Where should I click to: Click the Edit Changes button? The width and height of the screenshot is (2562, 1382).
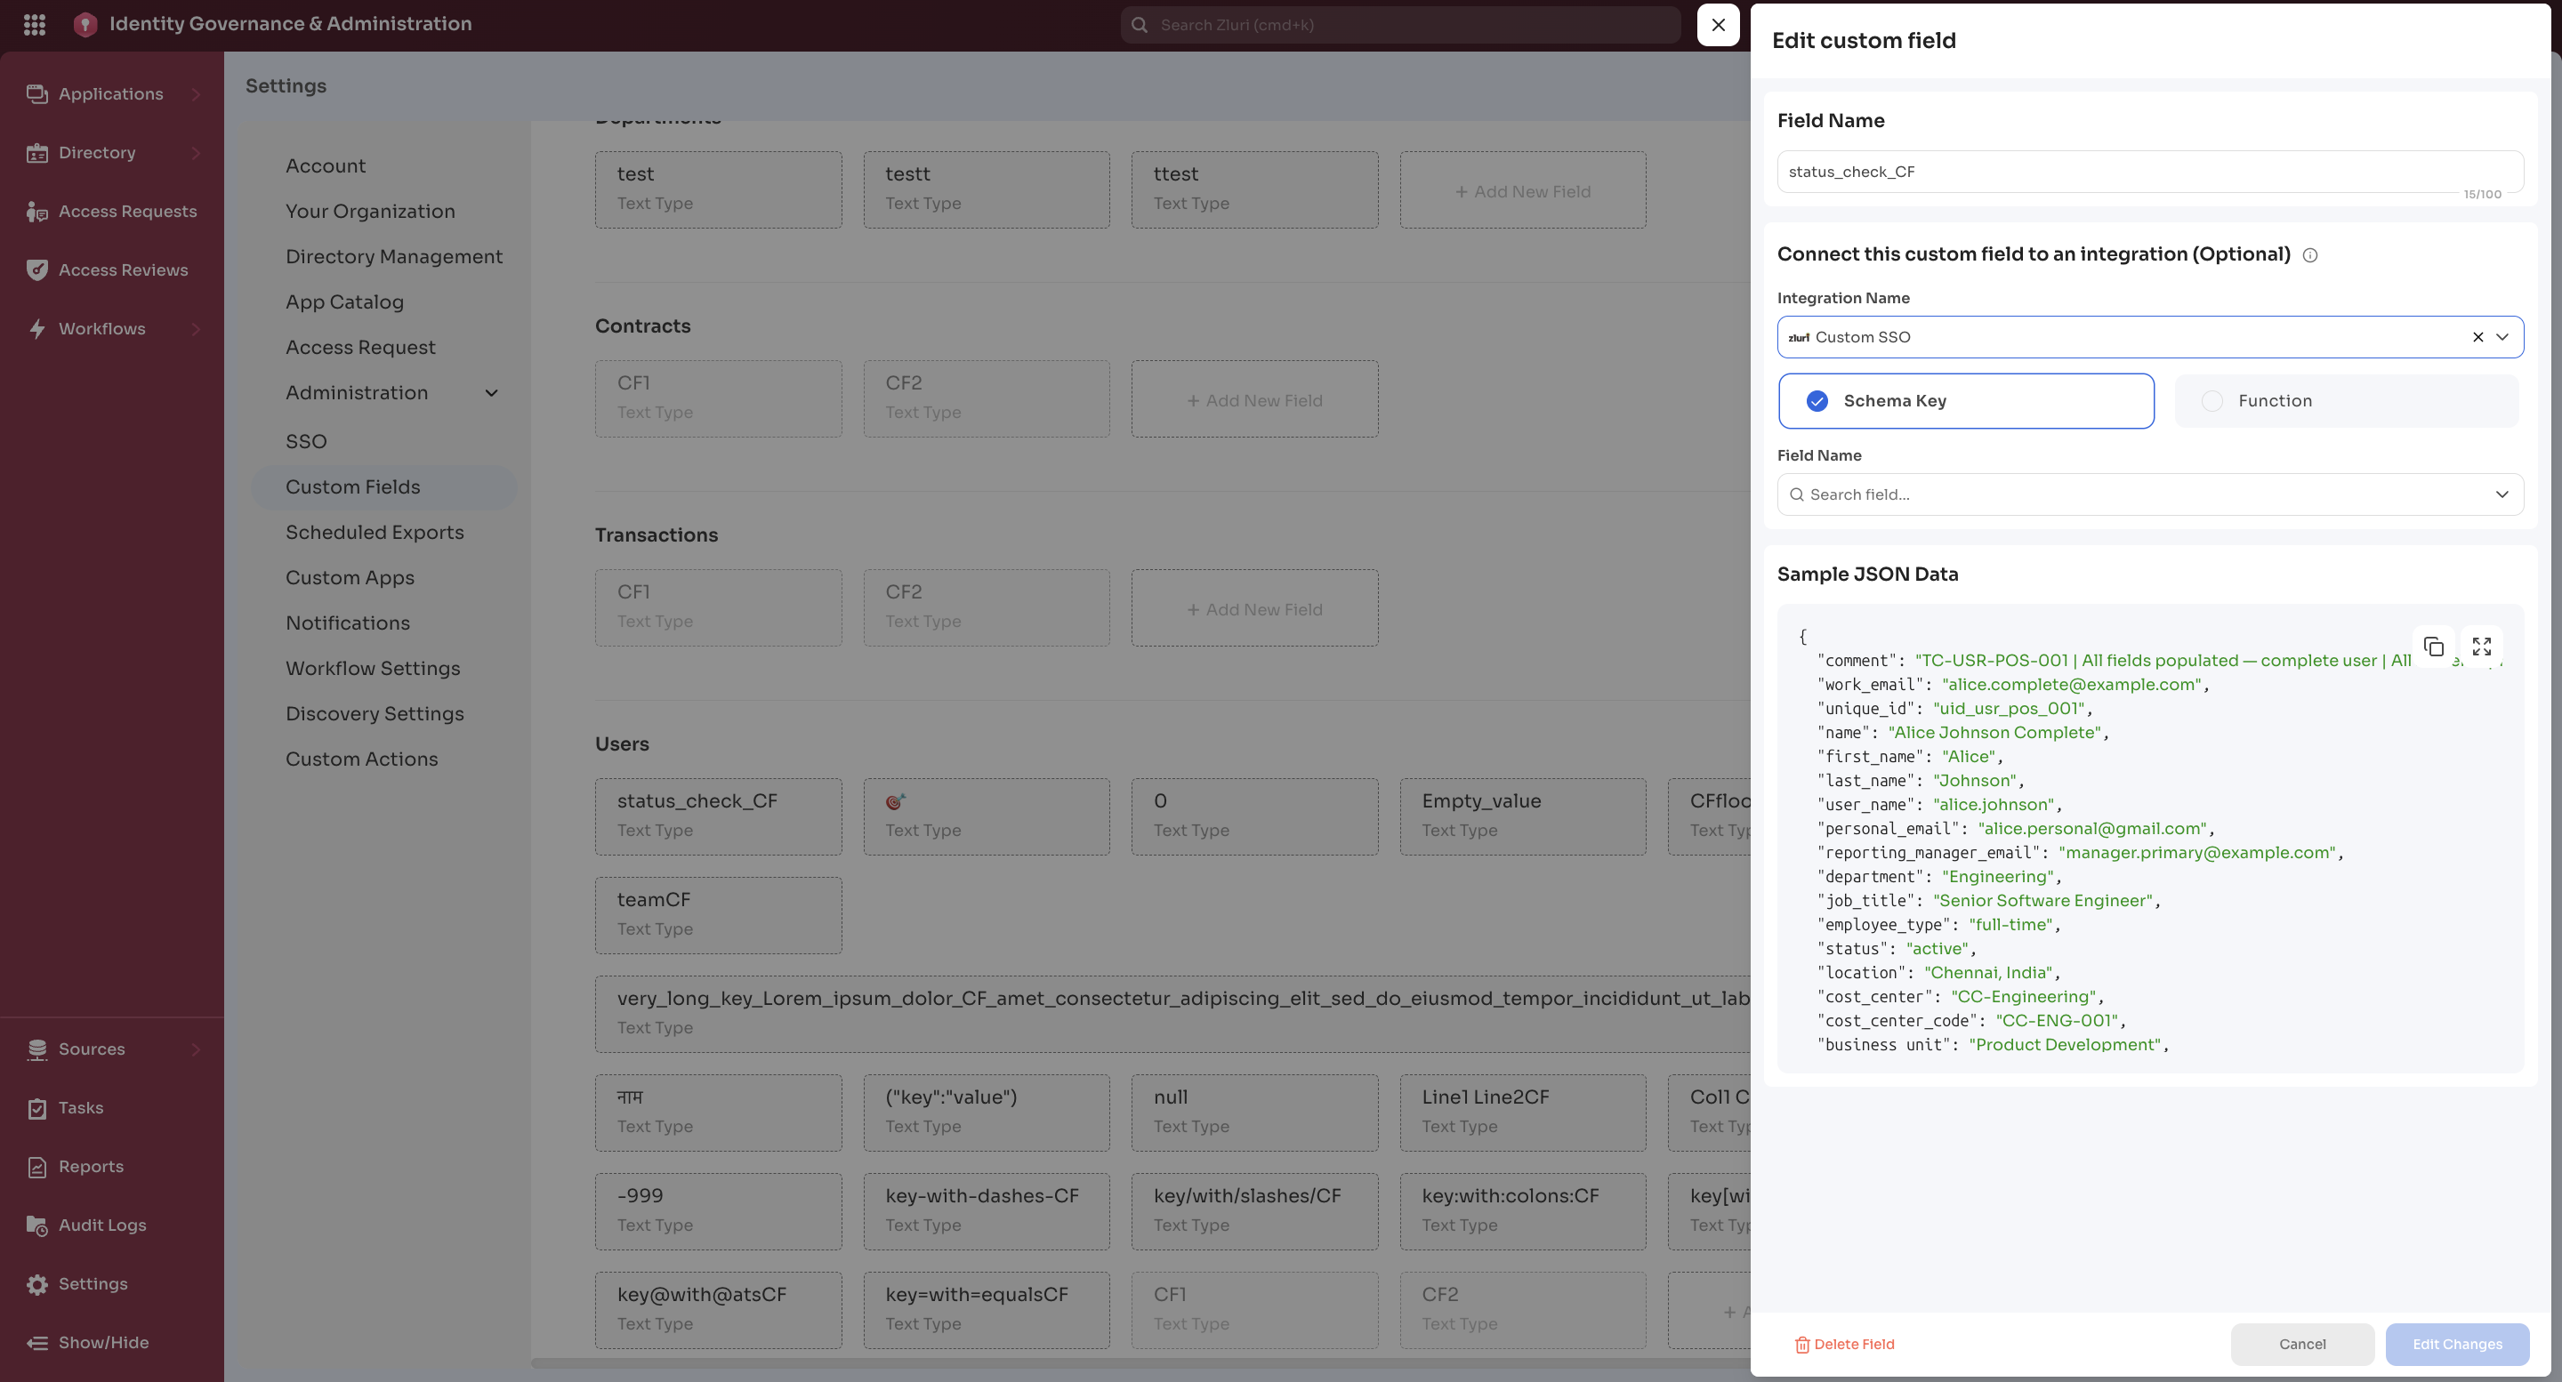[x=2456, y=1345]
